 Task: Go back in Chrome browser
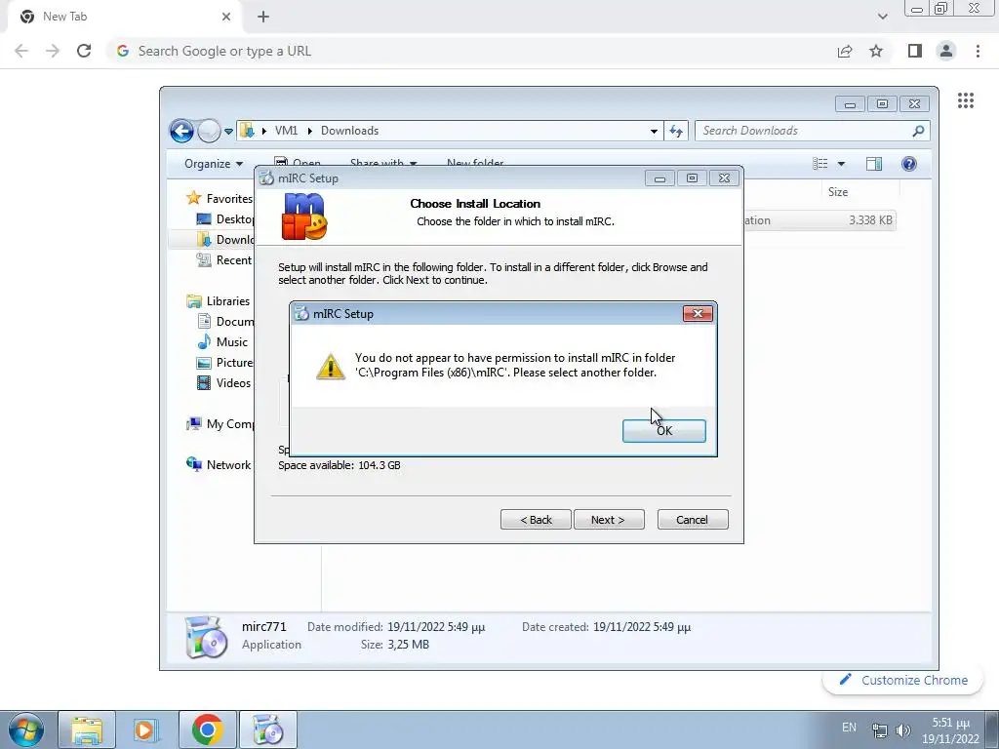point(21,51)
